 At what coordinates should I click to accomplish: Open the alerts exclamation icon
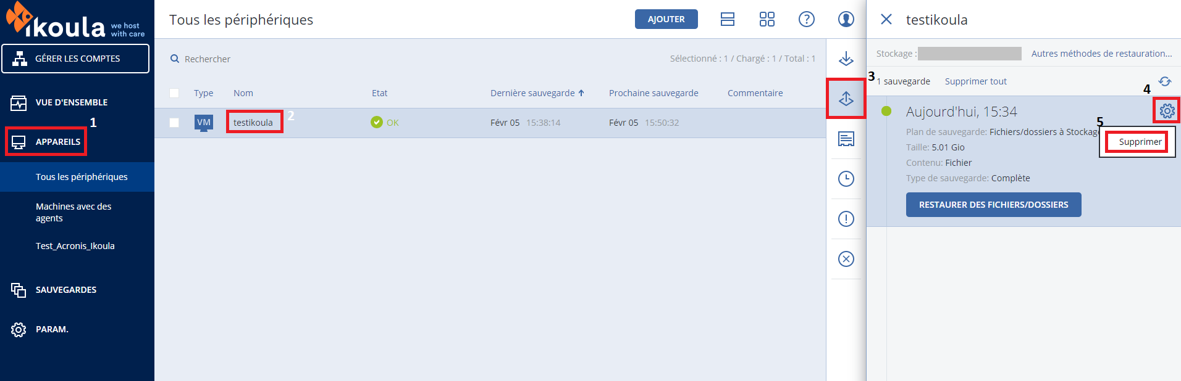(x=846, y=219)
